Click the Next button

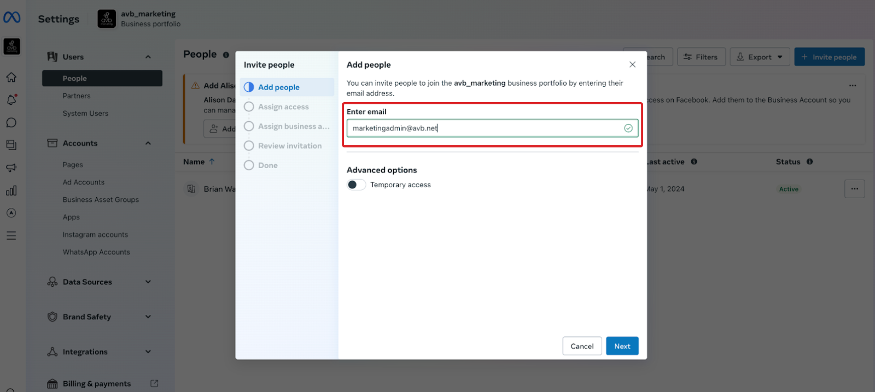(x=622, y=346)
